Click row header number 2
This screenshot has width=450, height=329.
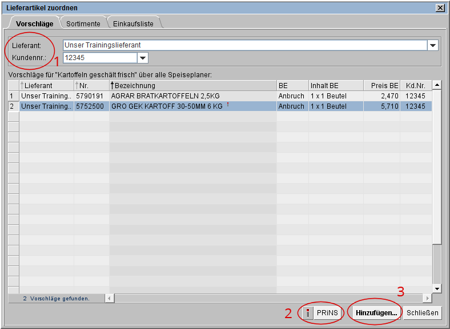(14, 106)
